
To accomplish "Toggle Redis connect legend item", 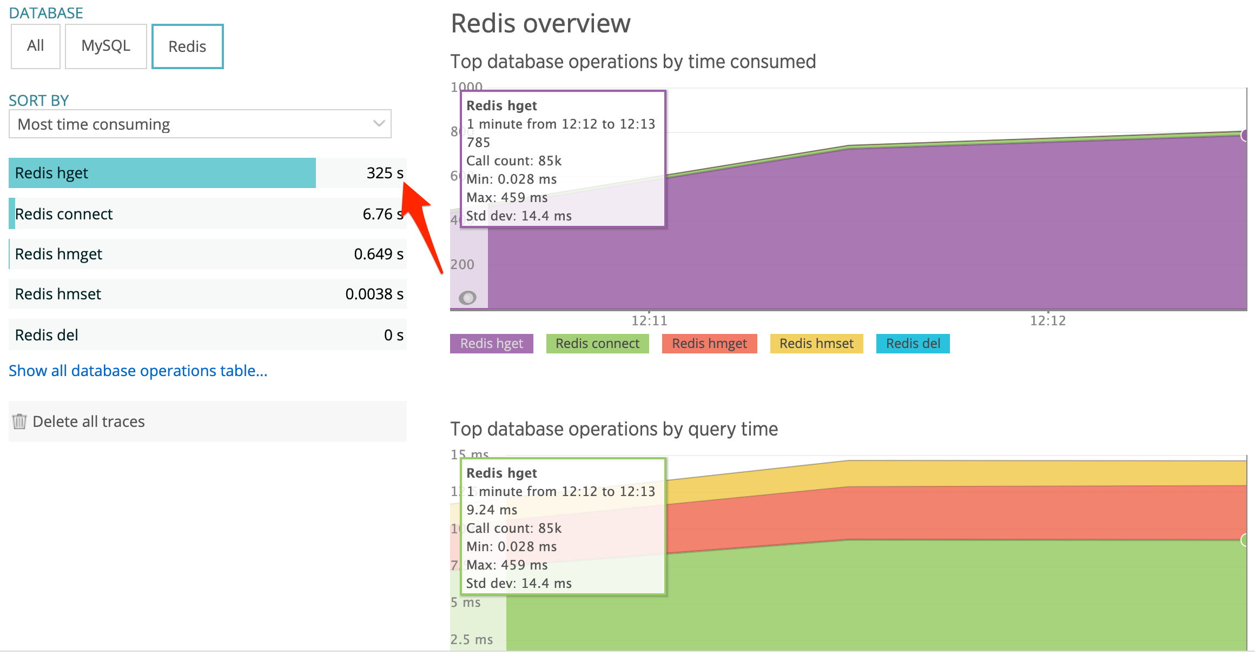I will tap(598, 344).
